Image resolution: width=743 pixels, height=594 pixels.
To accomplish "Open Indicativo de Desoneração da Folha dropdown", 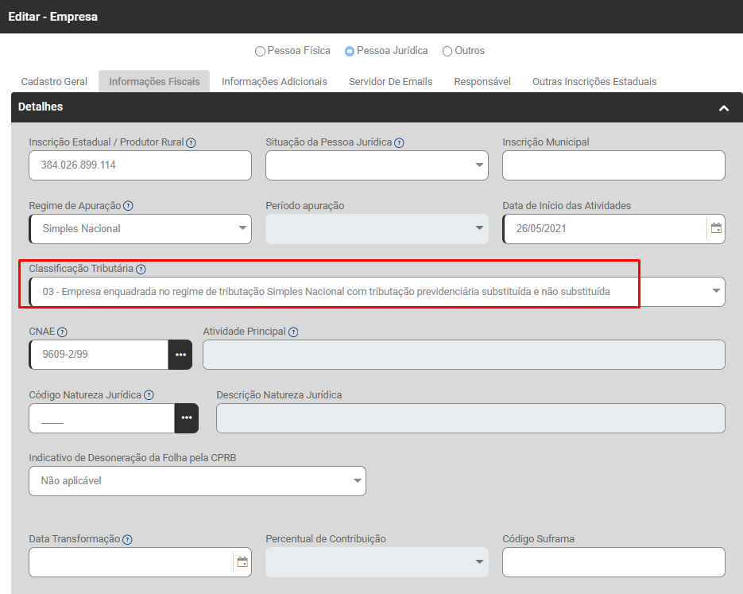I will (356, 481).
